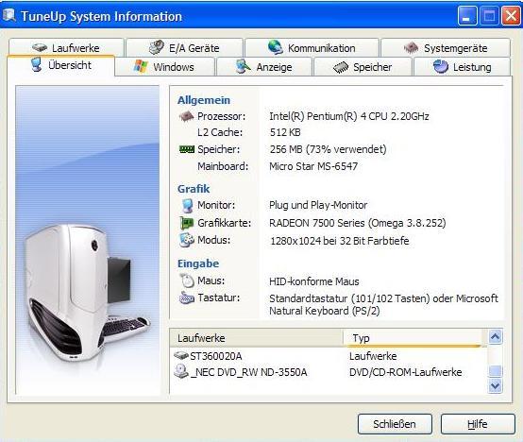The width and height of the screenshot is (523, 442).
Task: Click the Hilfe button
Action: (x=478, y=424)
